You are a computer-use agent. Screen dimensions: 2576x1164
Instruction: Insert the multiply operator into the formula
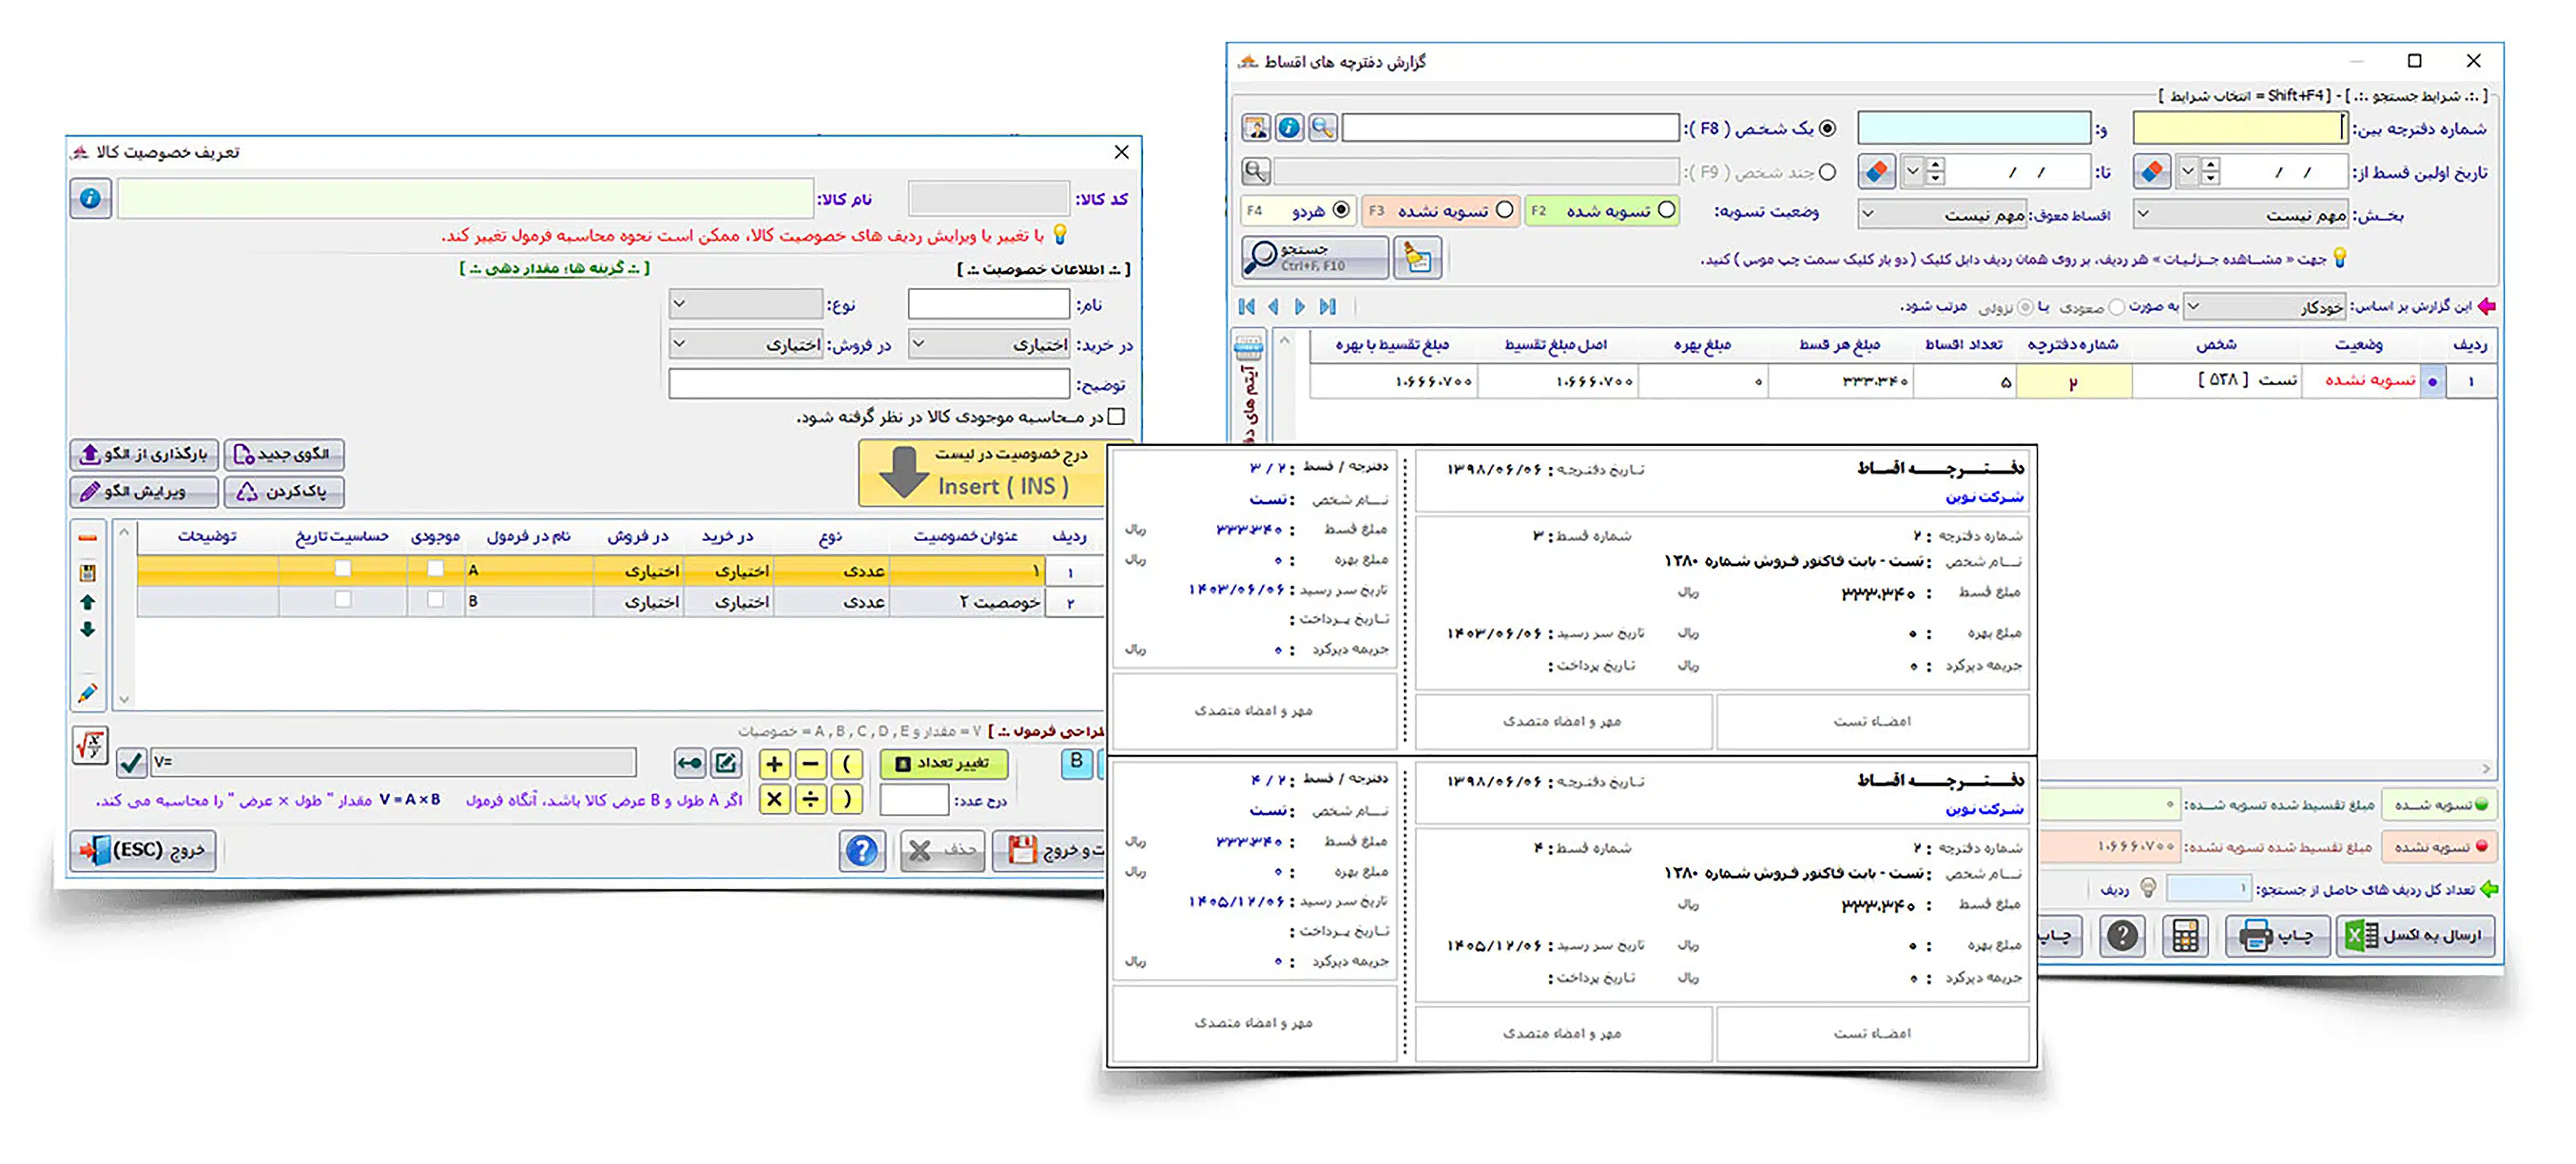[x=774, y=798]
